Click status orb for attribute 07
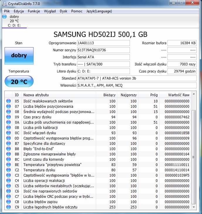Screen dimensions: 202x214 click(x=9, y=106)
